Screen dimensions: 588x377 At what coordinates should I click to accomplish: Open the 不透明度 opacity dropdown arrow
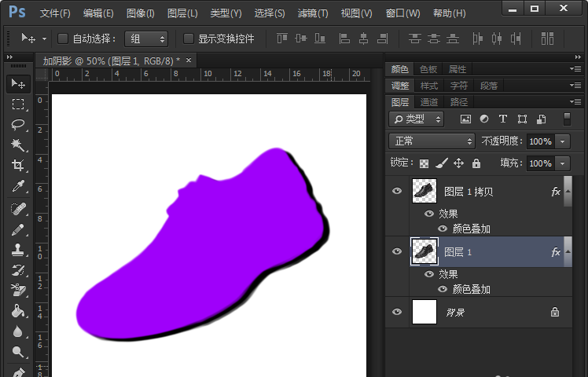tap(563, 141)
